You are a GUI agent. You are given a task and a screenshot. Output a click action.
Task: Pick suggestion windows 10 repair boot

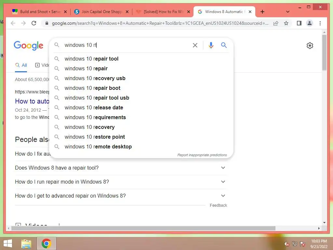pyautogui.click(x=141, y=88)
